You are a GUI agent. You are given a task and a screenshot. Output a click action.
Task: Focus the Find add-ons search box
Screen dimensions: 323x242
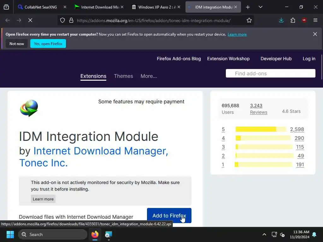(270, 73)
